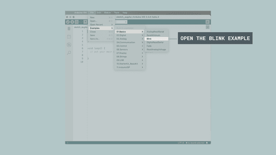Click the '// put your main' comment line

coord(101,52)
